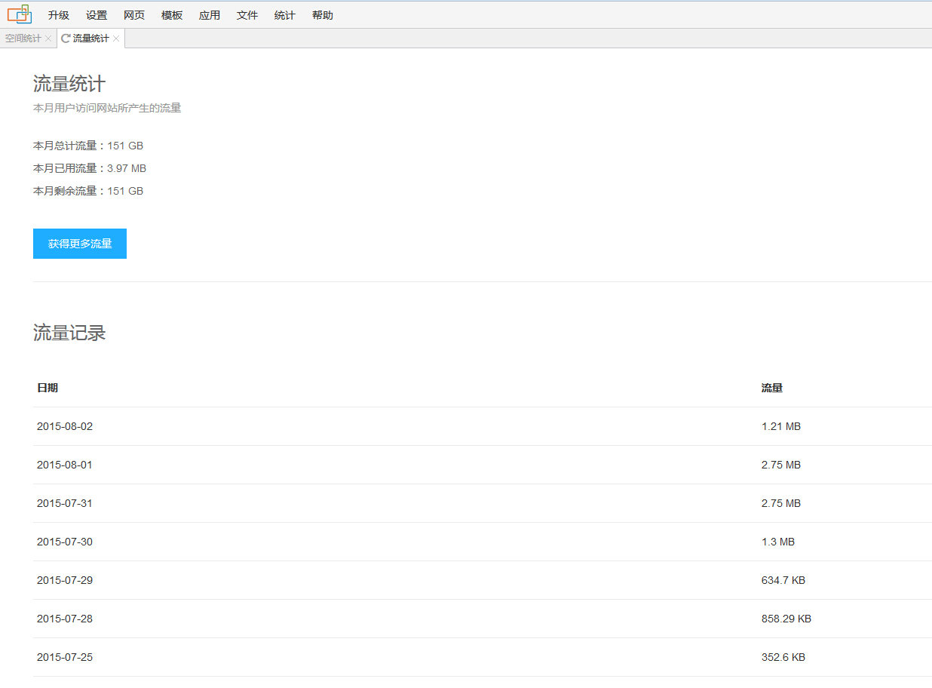Select the 2015-07-29 date entry
This screenshot has width=932, height=688.
coord(65,580)
